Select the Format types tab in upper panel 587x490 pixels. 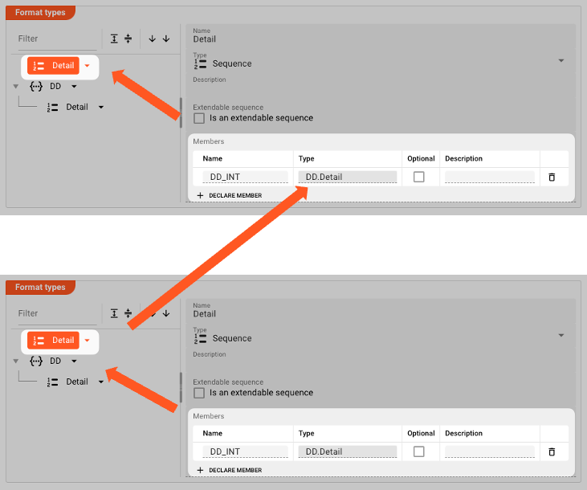click(40, 13)
